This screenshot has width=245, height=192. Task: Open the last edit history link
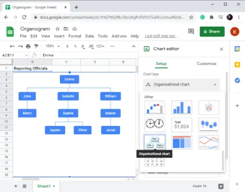161,36
